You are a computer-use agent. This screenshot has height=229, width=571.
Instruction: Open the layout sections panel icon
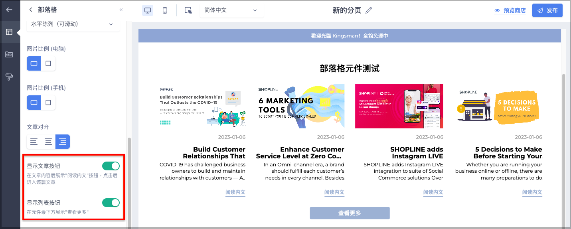tap(9, 32)
